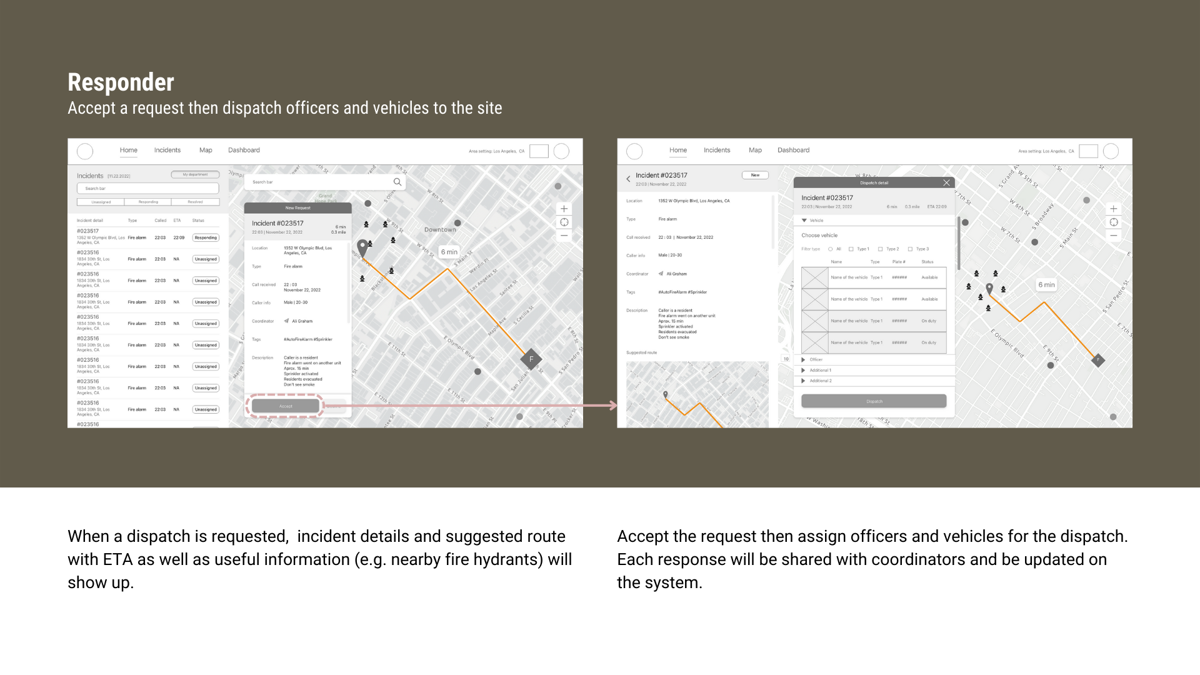1200x675 pixels.
Task: Open the My department selector
Action: 195,175
